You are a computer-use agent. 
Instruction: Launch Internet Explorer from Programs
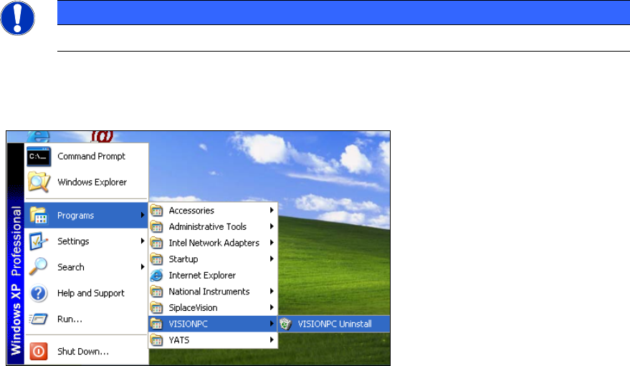pos(213,275)
